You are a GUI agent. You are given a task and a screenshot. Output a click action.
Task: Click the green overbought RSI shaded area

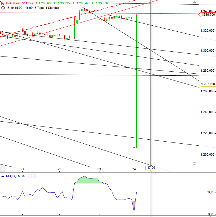(x=89, y=180)
